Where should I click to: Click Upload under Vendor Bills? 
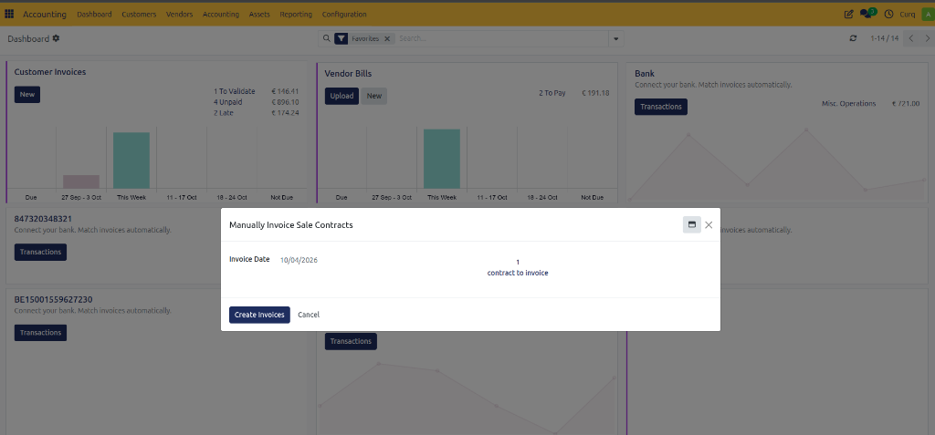(x=341, y=96)
